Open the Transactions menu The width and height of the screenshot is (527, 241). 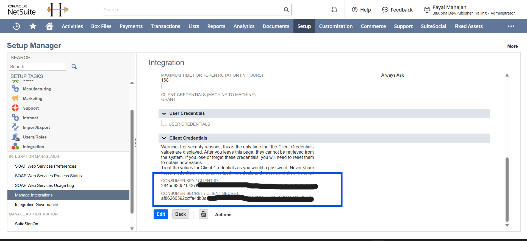(165, 26)
